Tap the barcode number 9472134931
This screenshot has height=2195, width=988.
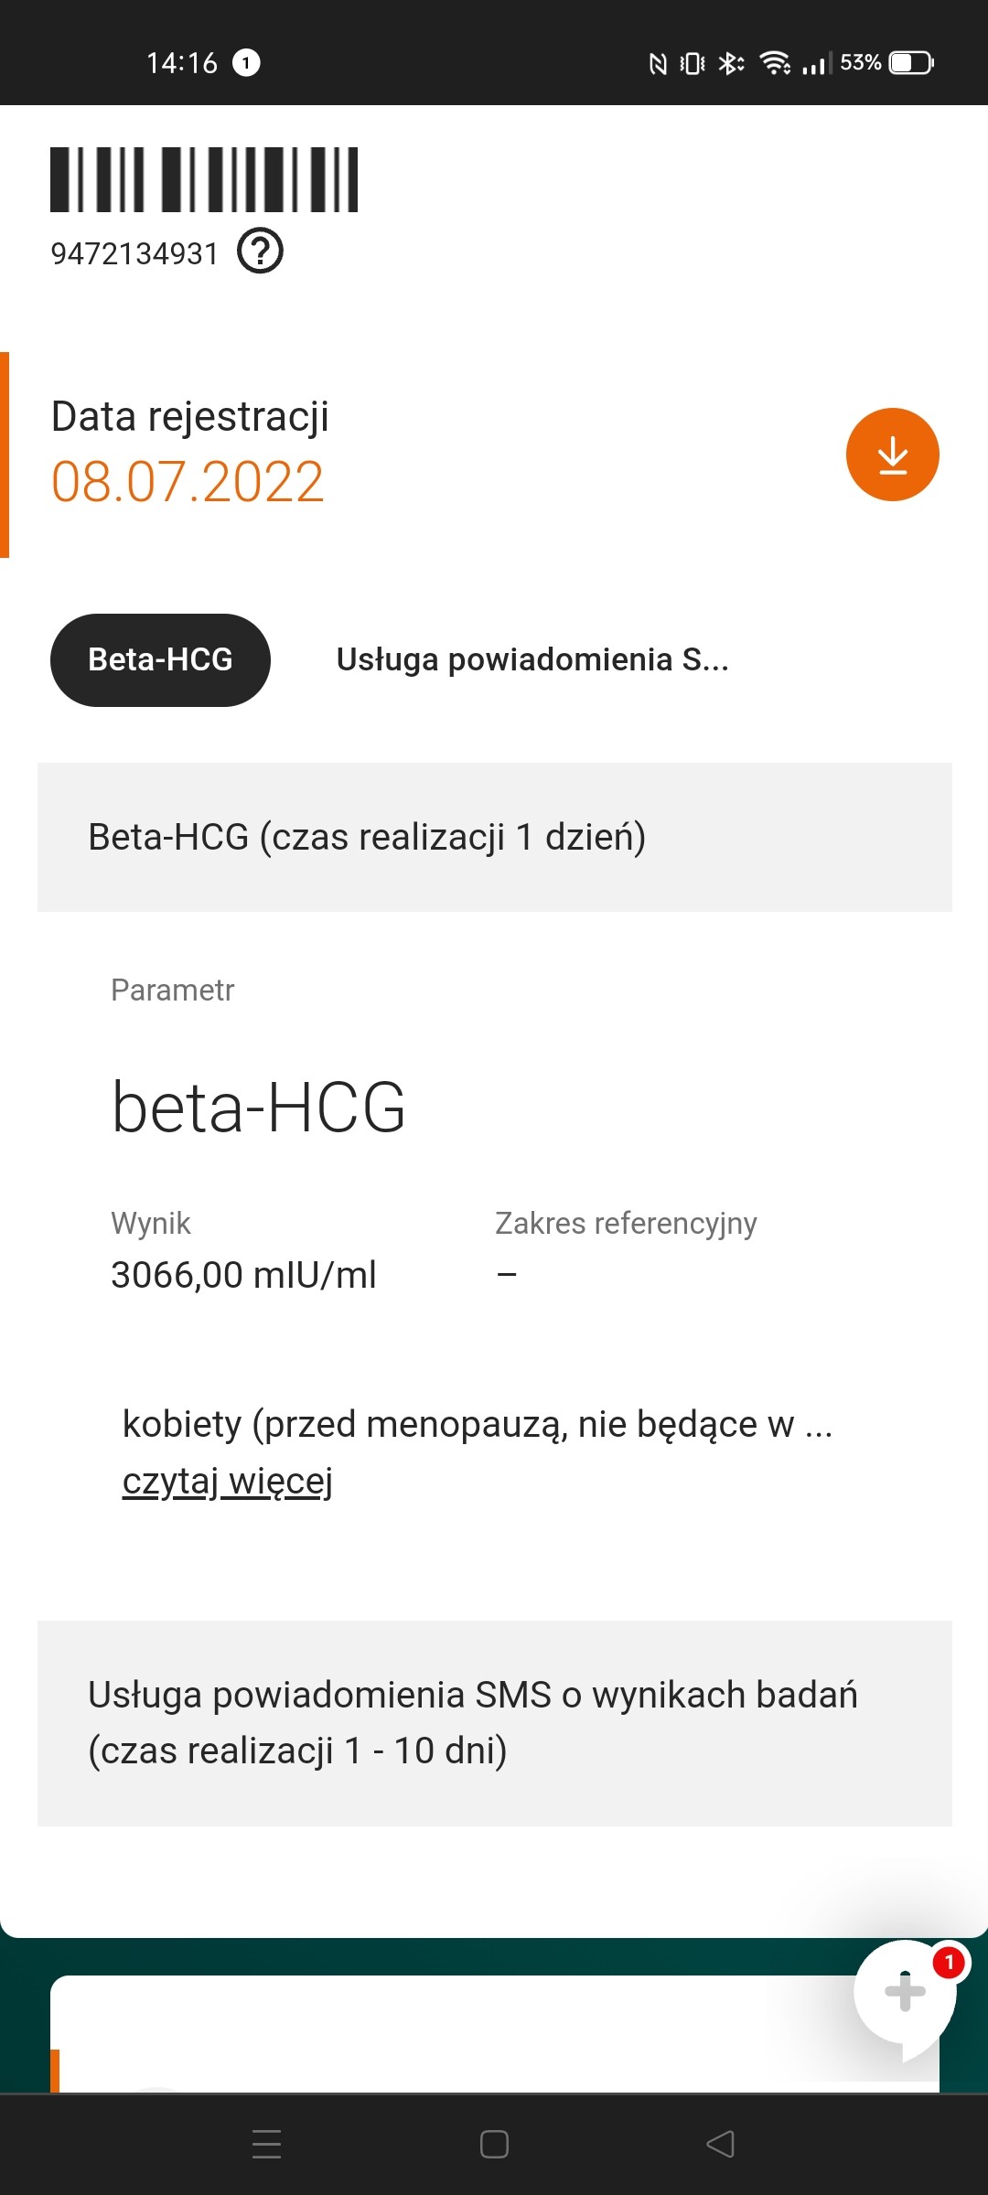tap(134, 253)
